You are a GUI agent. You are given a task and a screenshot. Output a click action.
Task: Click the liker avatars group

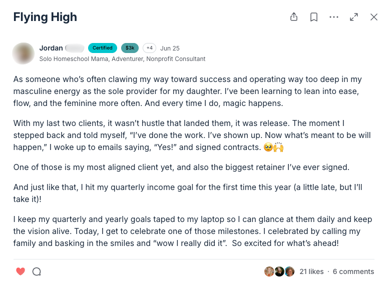coord(279,271)
